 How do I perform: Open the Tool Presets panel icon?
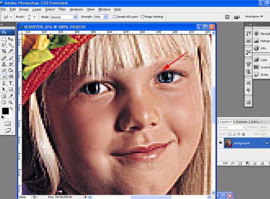(x=248, y=52)
